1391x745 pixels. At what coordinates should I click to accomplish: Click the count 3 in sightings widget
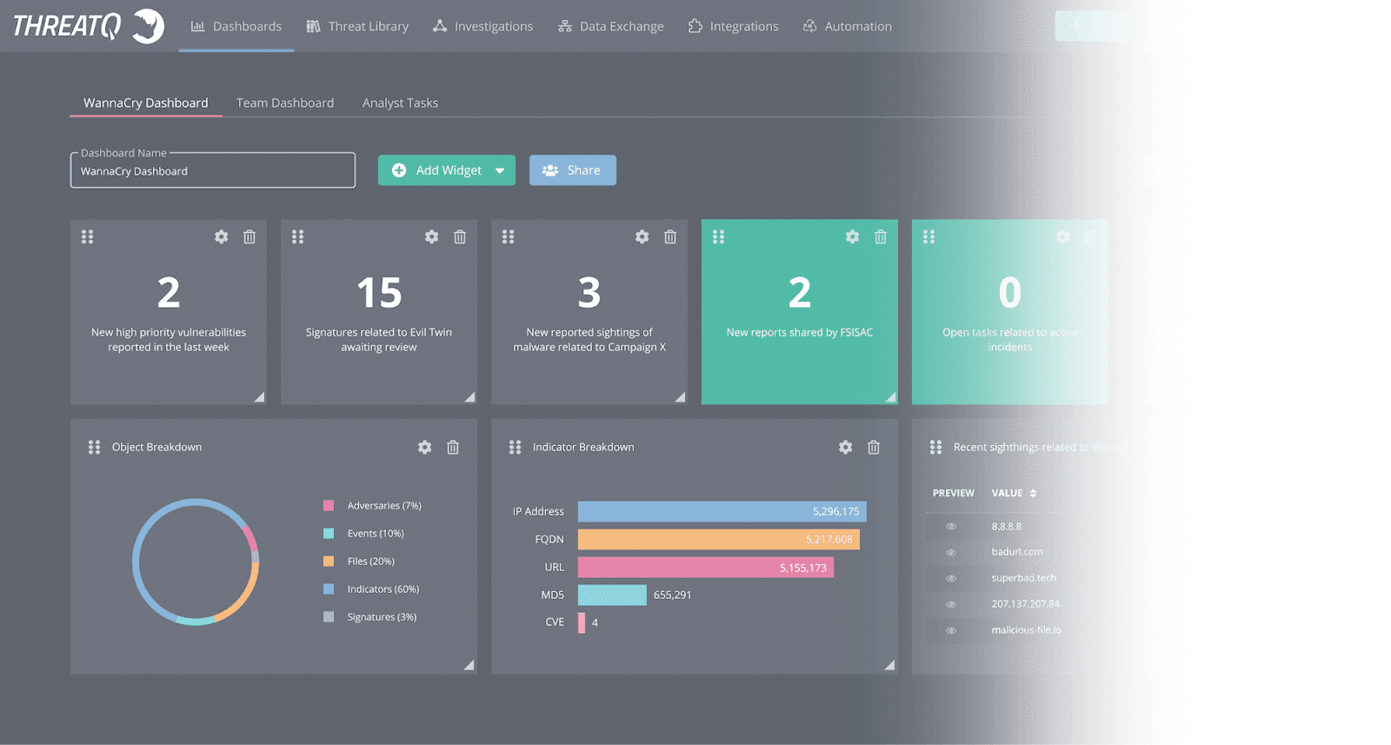click(589, 293)
